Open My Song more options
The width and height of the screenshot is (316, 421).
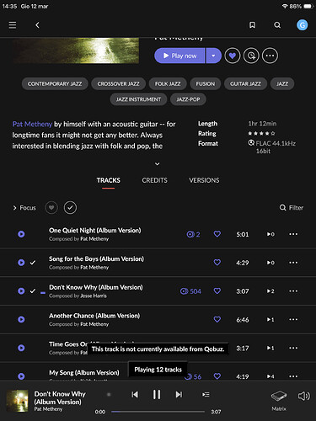tap(293, 376)
